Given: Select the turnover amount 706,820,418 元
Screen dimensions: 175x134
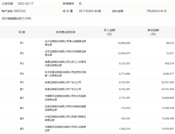Looking at the screenshot, I should point(156,11).
